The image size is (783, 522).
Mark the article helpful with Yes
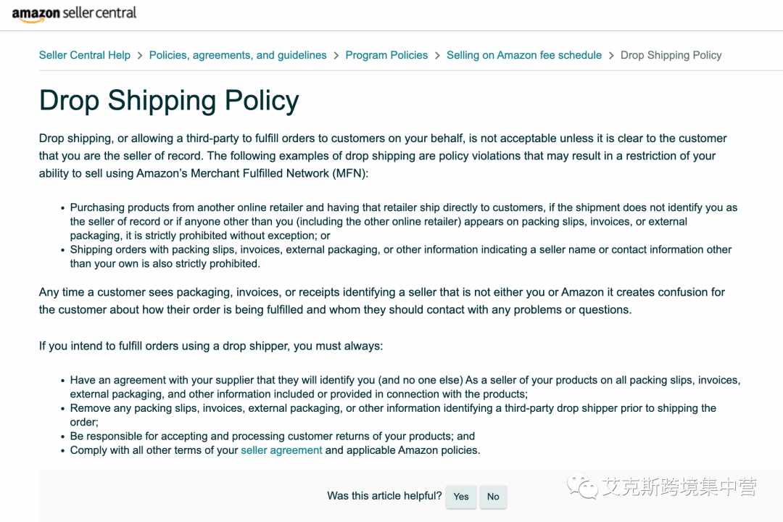coord(461,497)
